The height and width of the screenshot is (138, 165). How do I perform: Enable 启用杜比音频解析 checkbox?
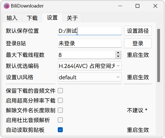(60, 120)
